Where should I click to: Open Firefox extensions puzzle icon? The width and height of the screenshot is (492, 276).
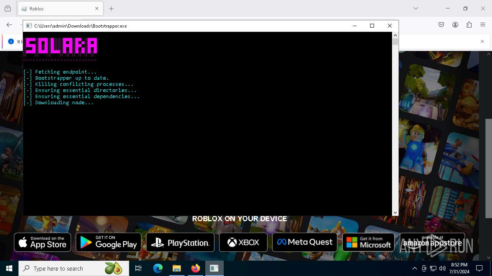coord(469,25)
